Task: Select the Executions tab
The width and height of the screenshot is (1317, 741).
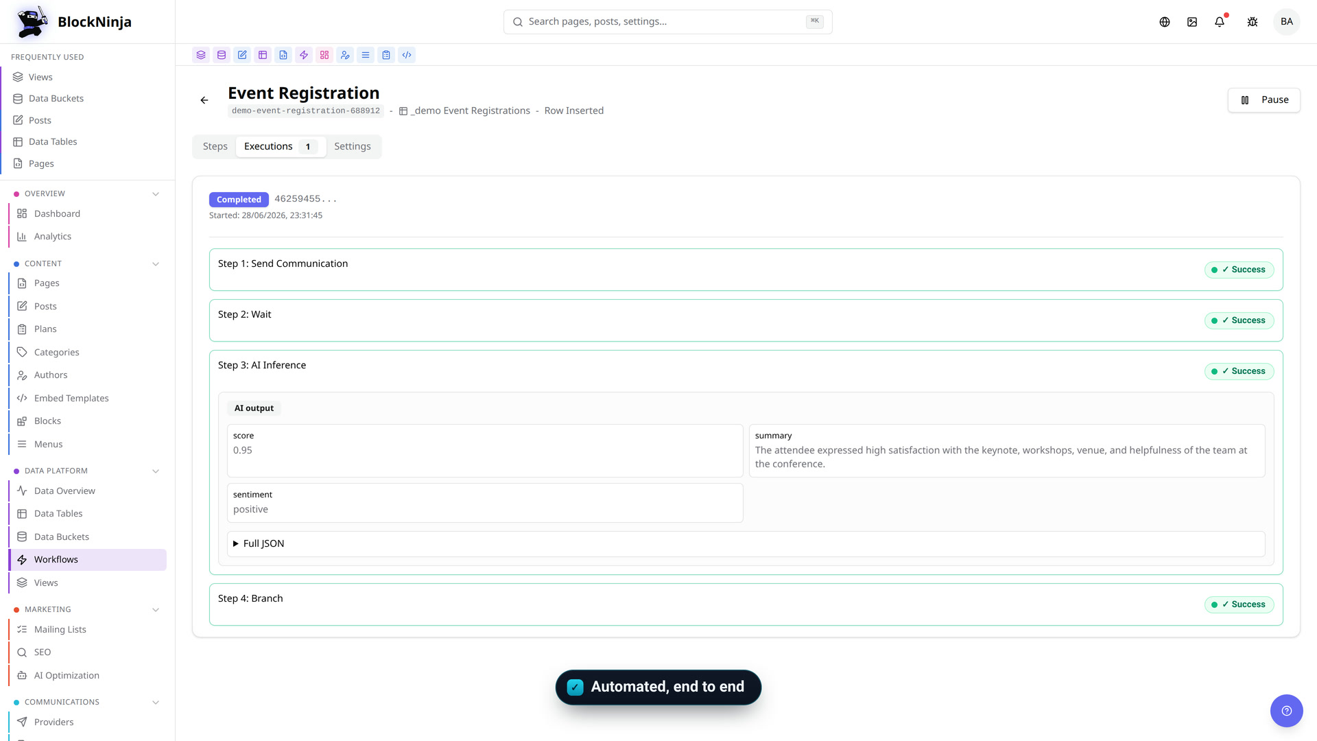Action: (x=281, y=147)
